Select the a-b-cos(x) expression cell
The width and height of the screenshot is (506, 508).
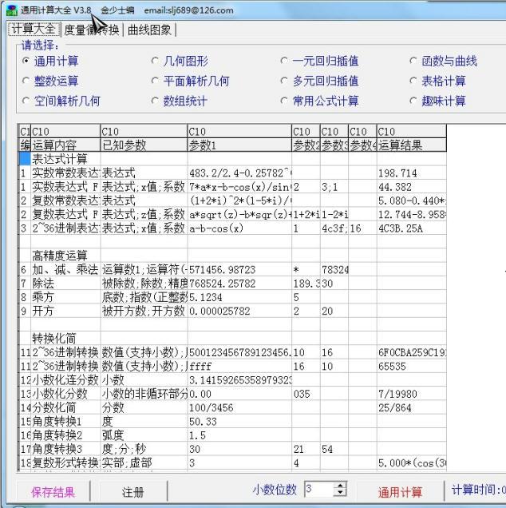point(239,228)
